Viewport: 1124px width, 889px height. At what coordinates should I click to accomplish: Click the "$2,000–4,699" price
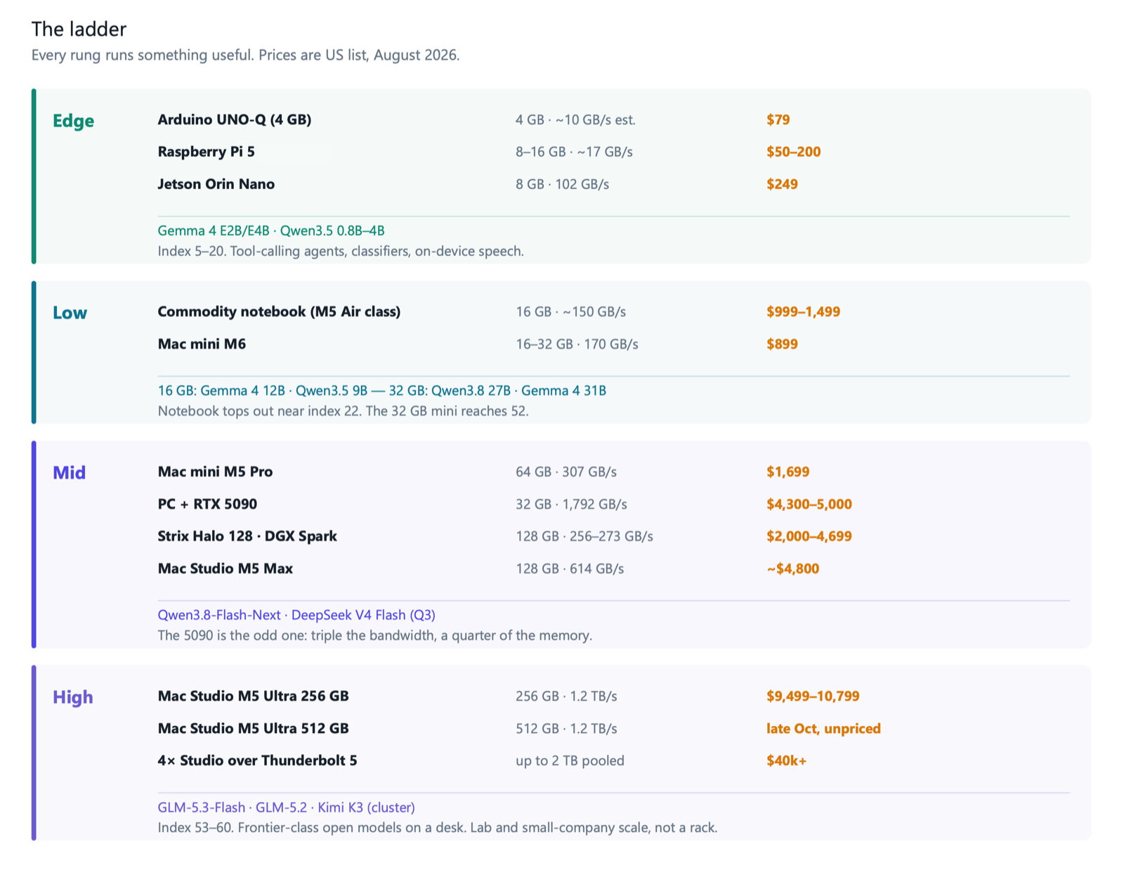(809, 536)
